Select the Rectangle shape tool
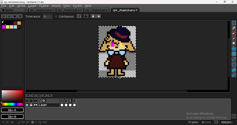Viewport: 237px width, 125px height. [234, 64]
